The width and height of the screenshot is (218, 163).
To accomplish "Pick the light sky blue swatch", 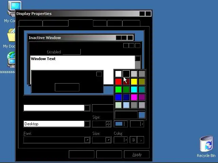I will pos(126,105).
